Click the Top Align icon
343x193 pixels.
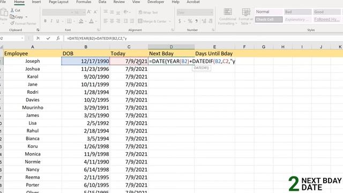point(106,12)
